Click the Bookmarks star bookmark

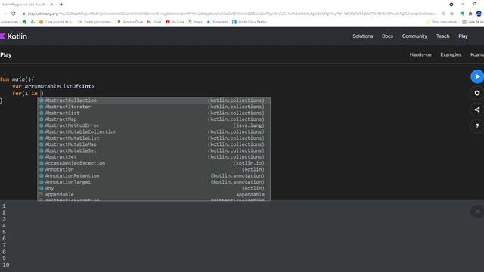[x=217, y=22]
